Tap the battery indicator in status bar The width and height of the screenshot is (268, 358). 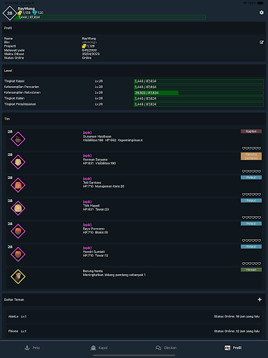[x=260, y=3]
